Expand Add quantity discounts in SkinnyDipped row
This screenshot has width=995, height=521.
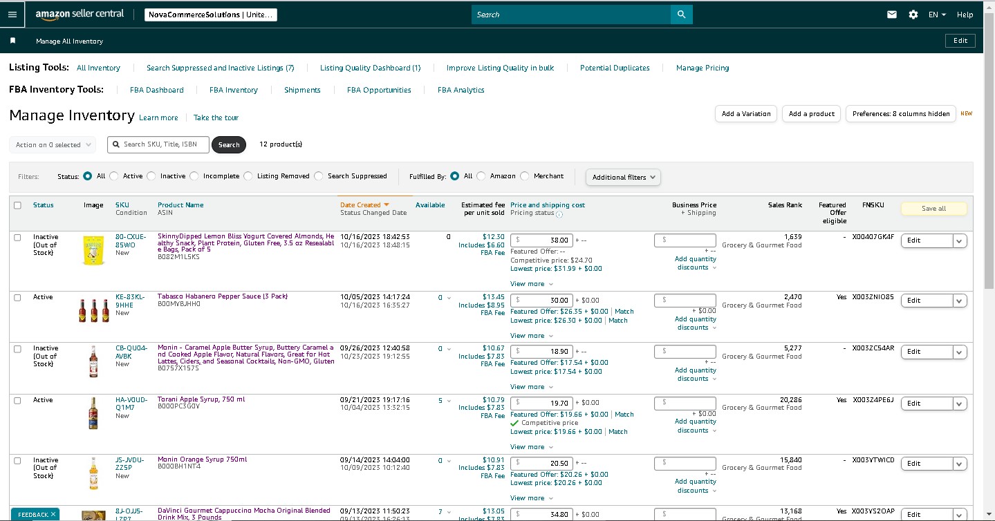click(x=696, y=263)
